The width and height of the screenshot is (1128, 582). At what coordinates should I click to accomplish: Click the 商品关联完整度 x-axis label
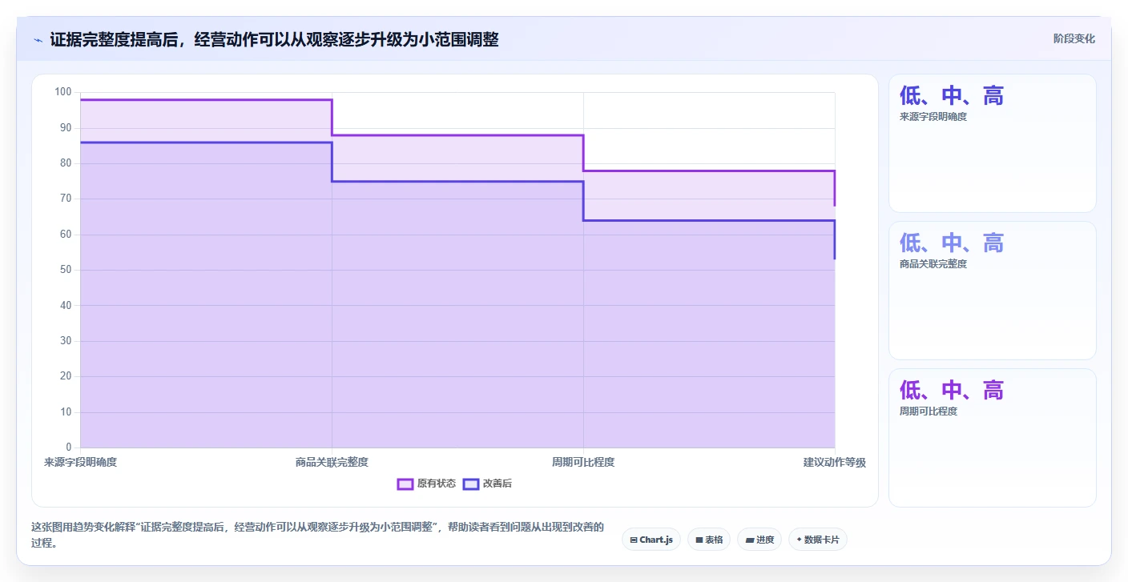coord(332,462)
